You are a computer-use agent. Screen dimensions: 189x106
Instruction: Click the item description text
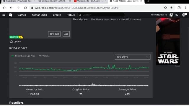click(116, 19)
